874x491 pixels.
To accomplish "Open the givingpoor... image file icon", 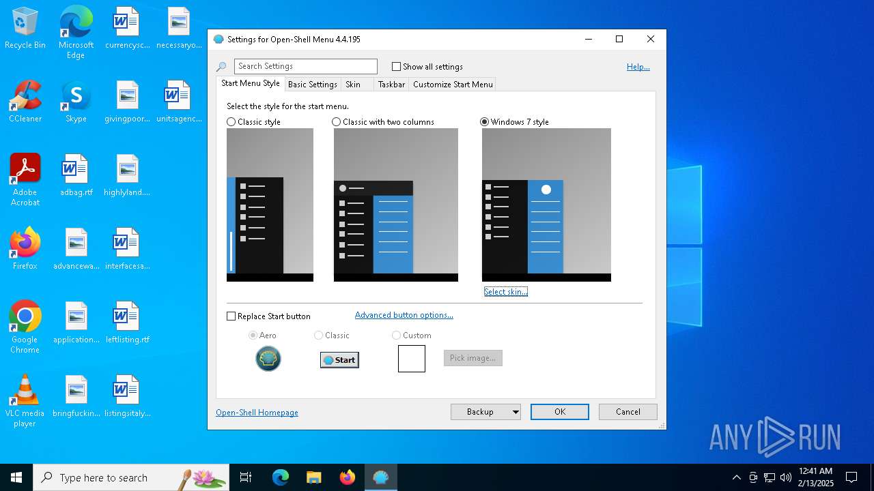I will 127,102.
